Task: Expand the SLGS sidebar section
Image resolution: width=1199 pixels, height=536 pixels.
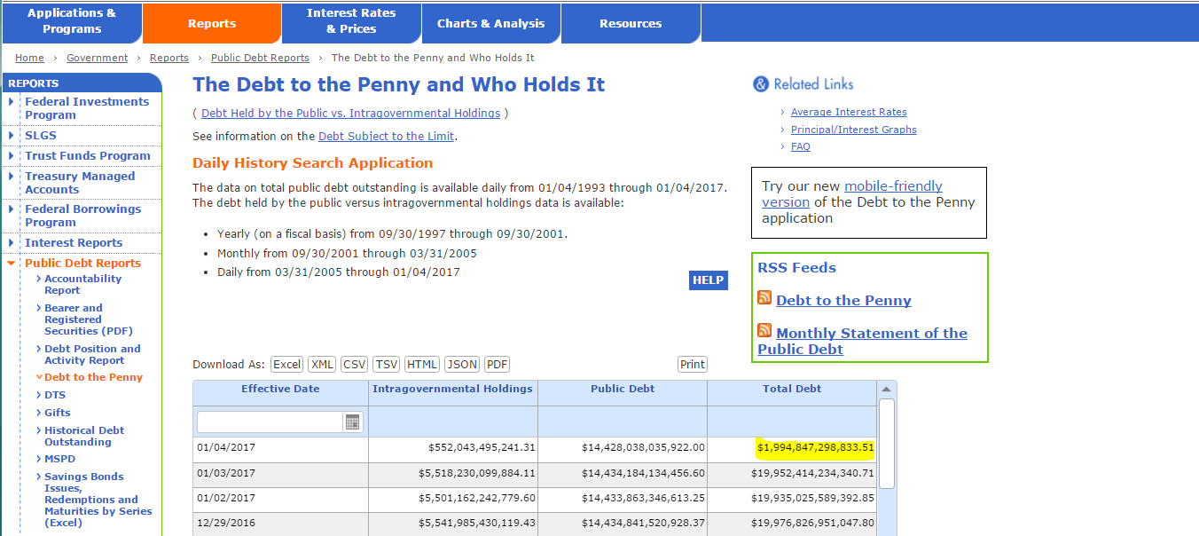Action: coord(12,136)
